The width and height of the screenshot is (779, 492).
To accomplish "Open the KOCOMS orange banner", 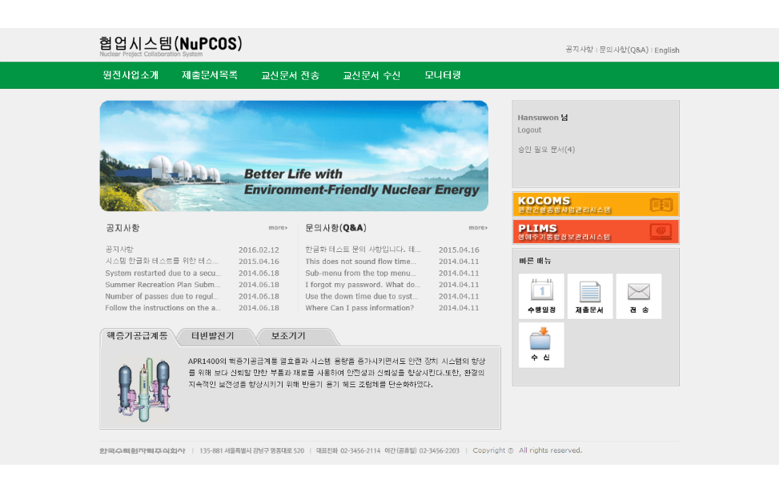I will (596, 204).
